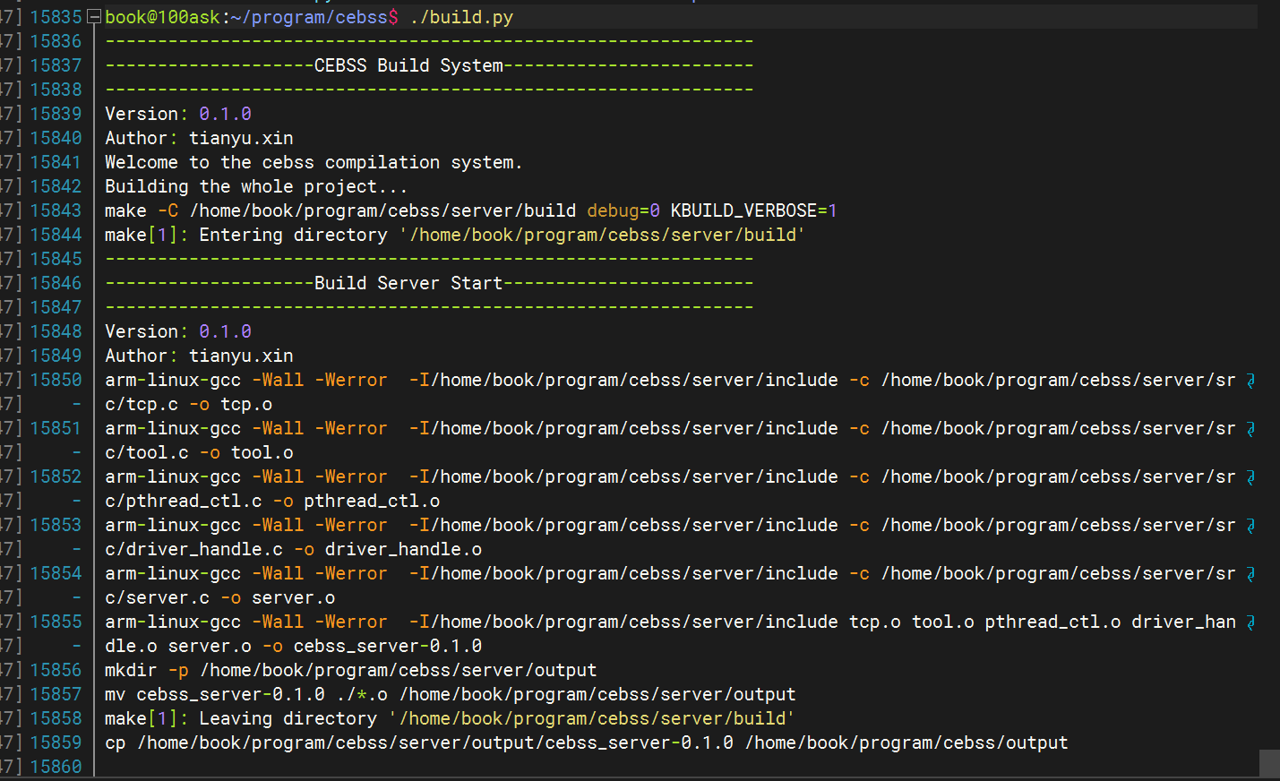Click the wrap indicator icon beside line 15851
The height and width of the screenshot is (781, 1280).
[x=1251, y=428]
